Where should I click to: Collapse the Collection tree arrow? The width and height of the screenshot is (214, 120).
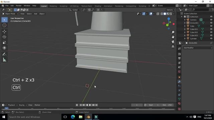182,17
